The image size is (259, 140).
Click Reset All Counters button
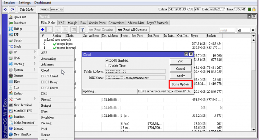click(x=133, y=30)
